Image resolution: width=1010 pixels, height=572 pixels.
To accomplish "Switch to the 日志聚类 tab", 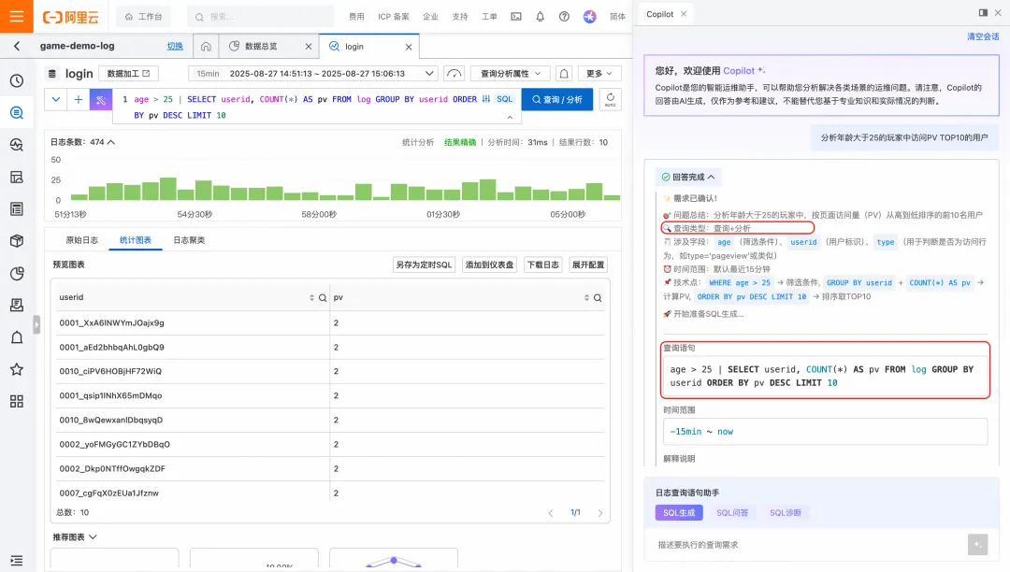I will 189,240.
